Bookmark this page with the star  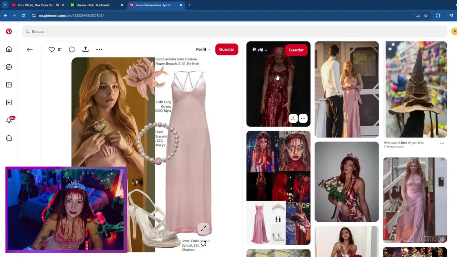[x=426, y=15]
